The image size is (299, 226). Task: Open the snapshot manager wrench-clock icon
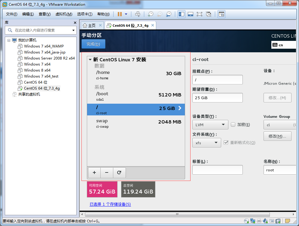point(169,14)
